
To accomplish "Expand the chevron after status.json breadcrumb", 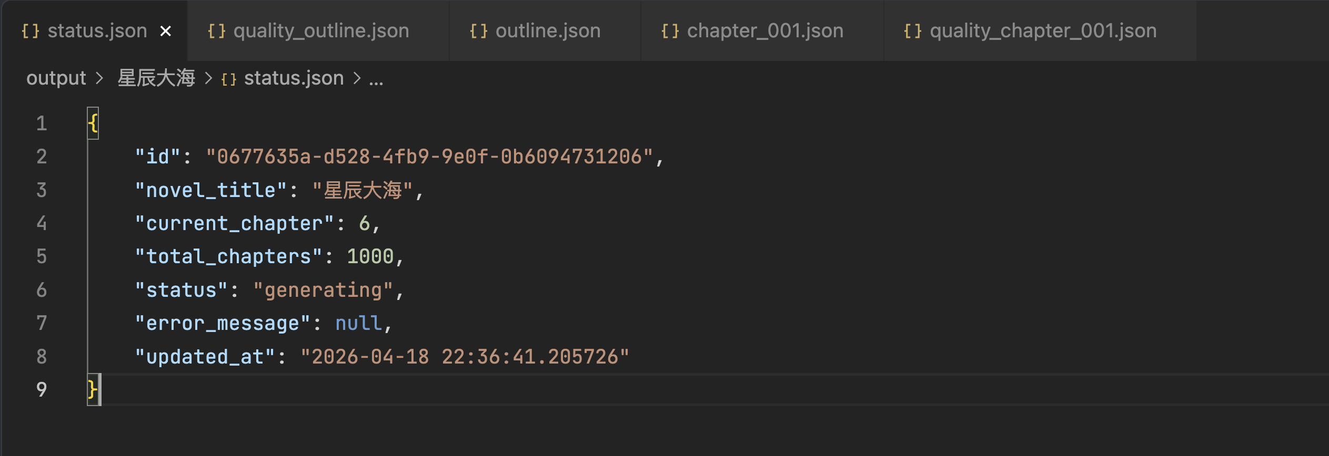I will (x=357, y=78).
